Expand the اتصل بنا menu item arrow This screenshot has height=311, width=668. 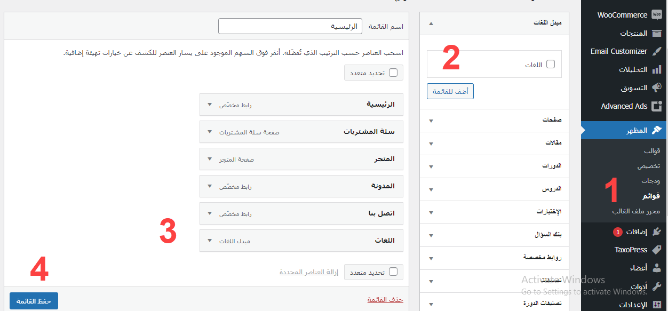pyautogui.click(x=210, y=214)
